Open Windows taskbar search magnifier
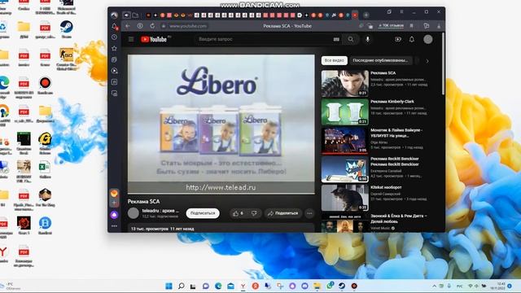Screen dimensions: 521x293 pos(181,286)
